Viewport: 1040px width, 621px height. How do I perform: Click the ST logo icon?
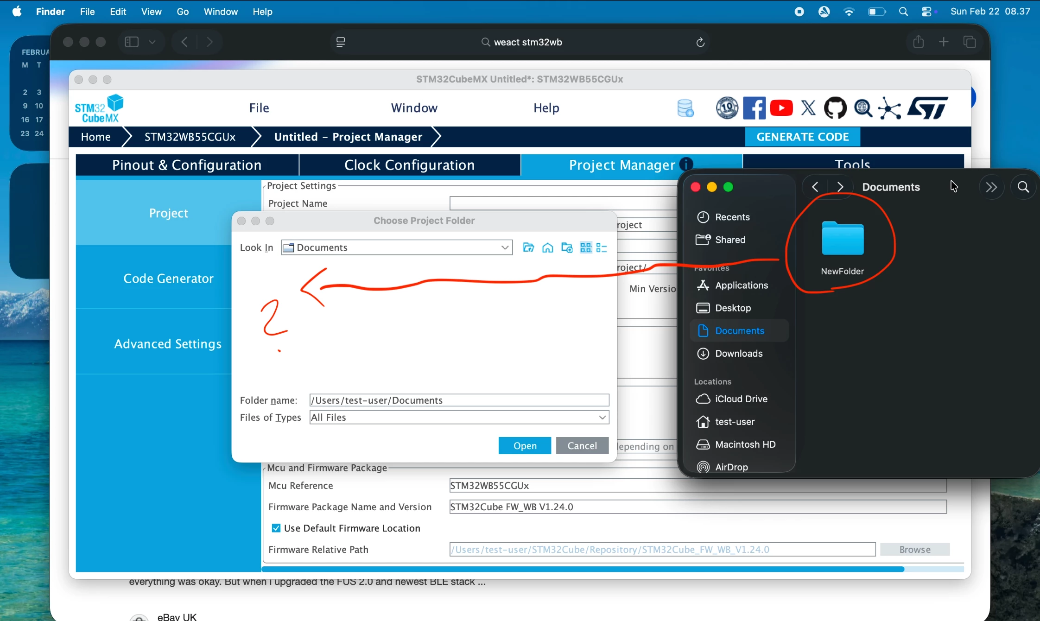[x=927, y=108]
